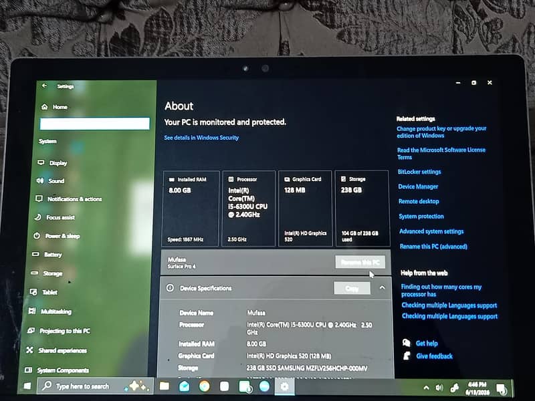The width and height of the screenshot is (535, 401).
Task: Open Remote desktop link
Action: point(419,201)
